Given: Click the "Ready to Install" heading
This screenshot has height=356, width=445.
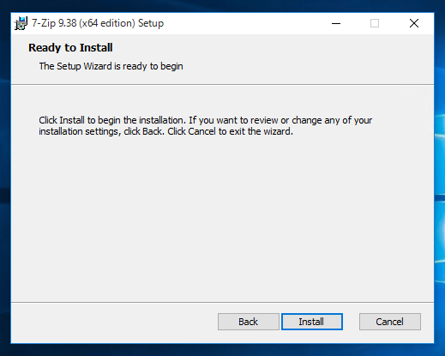Looking at the screenshot, I should pos(70,48).
